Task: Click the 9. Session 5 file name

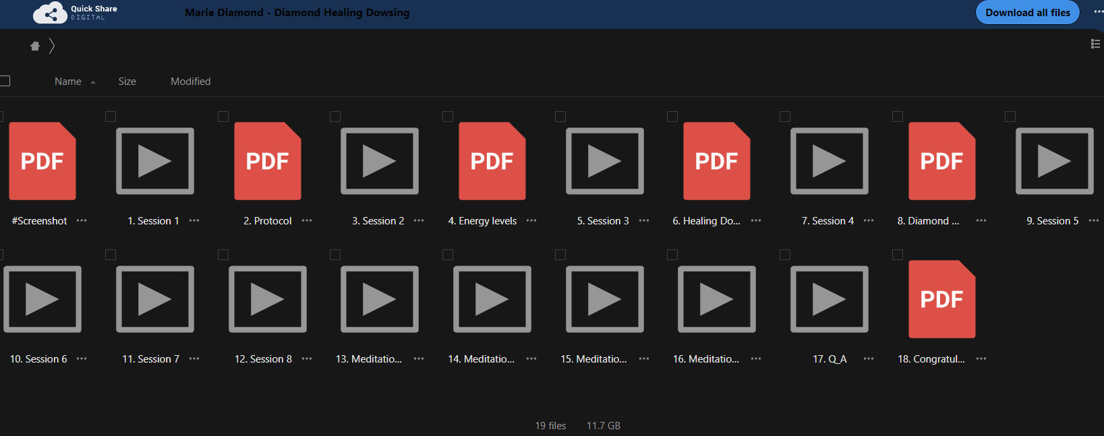Action: tap(1053, 221)
